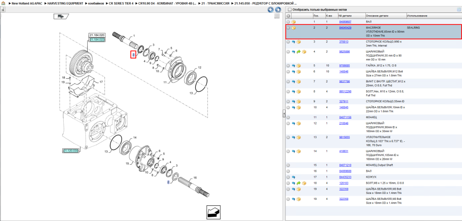Open 'New Holland AG APAC' breadcrumb
The height and width of the screenshot is (221, 462).
[x=27, y=3]
